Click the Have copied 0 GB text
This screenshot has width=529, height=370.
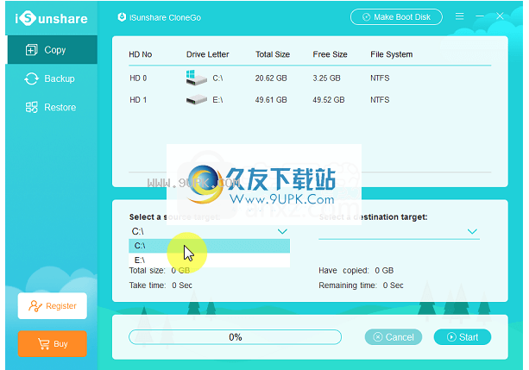pyautogui.click(x=356, y=271)
